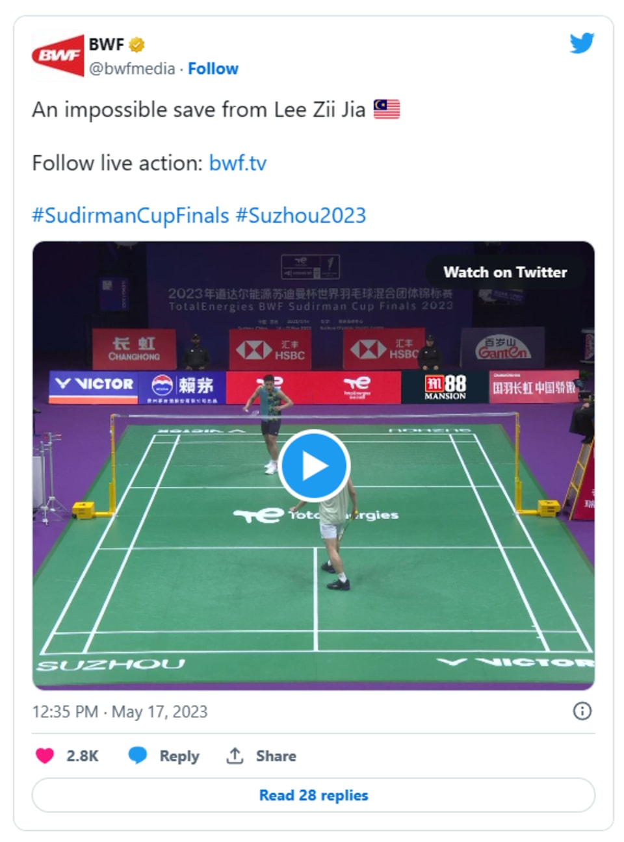Open the tweet info icon

coord(582,711)
